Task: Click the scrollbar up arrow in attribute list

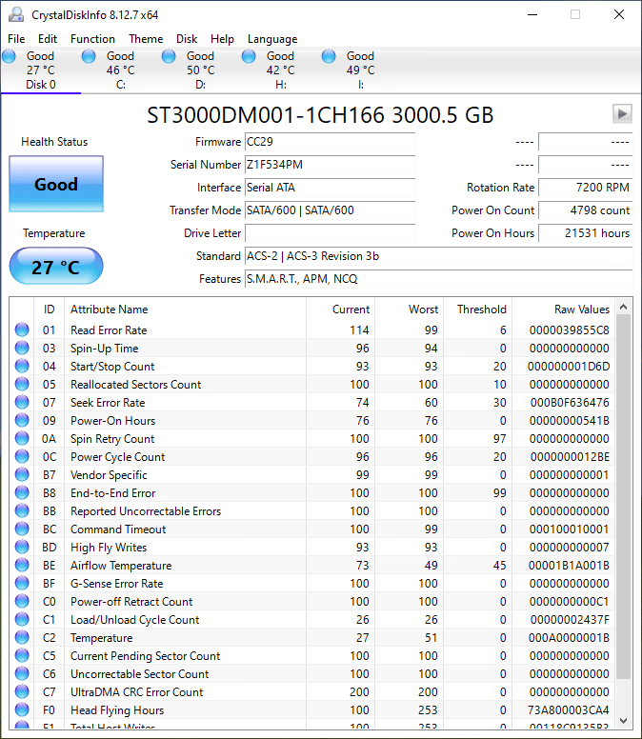Action: click(624, 307)
